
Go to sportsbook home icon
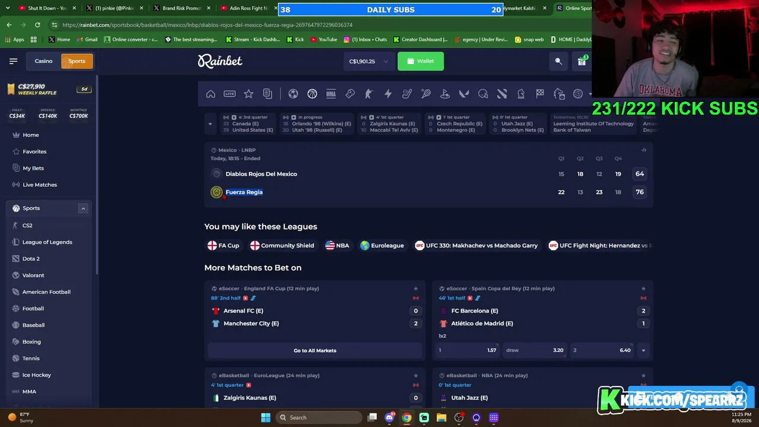click(211, 94)
